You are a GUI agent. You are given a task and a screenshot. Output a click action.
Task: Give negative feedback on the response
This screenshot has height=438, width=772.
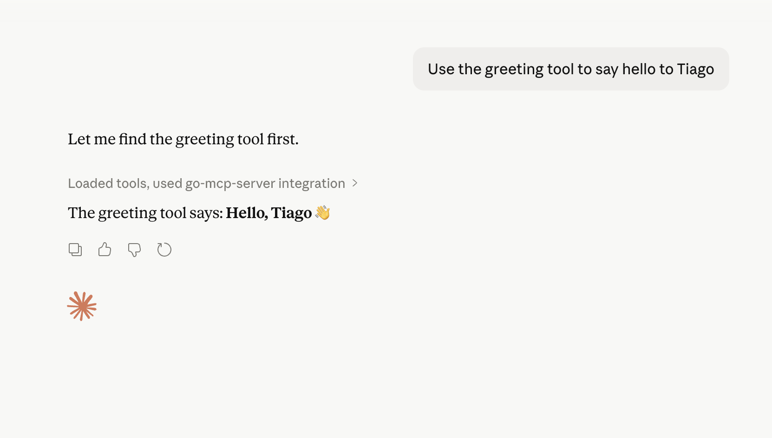pos(134,249)
